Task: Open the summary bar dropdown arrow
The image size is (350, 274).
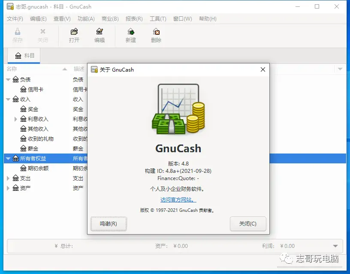Action: pyautogui.click(x=335, y=246)
